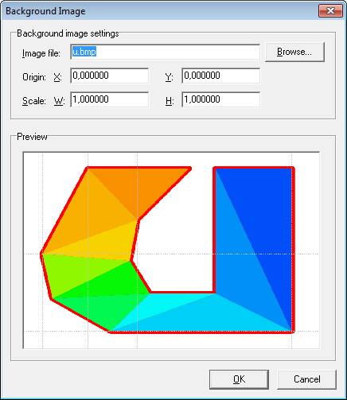
Task: Confirm with the OK button
Action: [239, 379]
